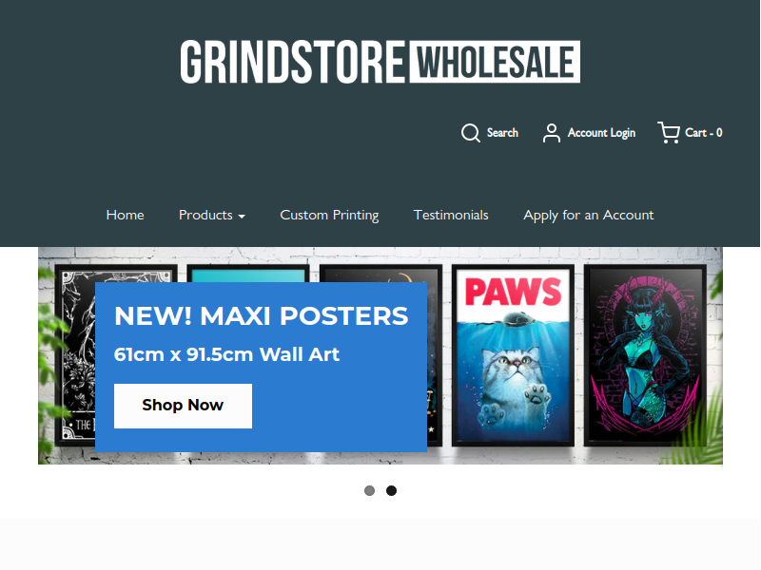
Task: Open the Testimonials menu item
Action: 451,215
